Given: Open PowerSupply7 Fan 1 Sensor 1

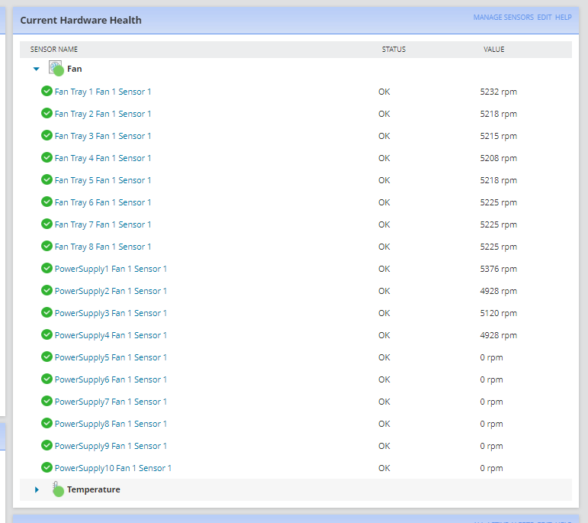Looking at the screenshot, I should tap(111, 402).
